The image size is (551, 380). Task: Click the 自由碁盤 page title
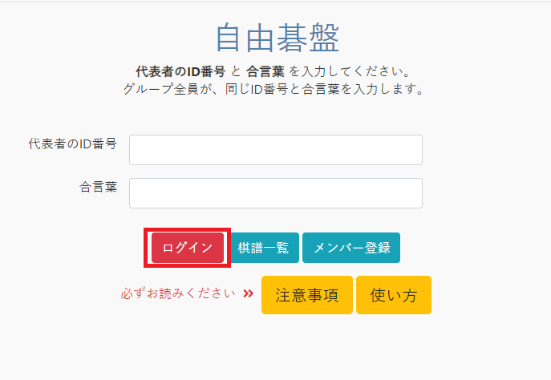[x=278, y=38]
